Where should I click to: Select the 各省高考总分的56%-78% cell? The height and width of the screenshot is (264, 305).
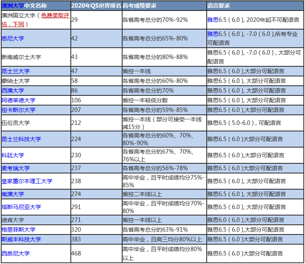[164, 168]
